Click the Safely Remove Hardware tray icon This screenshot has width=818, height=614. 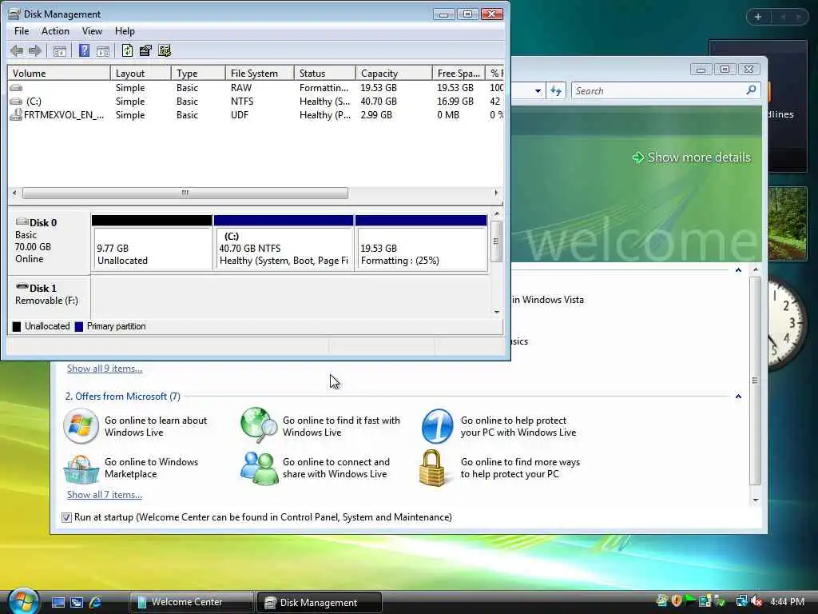[x=720, y=601]
